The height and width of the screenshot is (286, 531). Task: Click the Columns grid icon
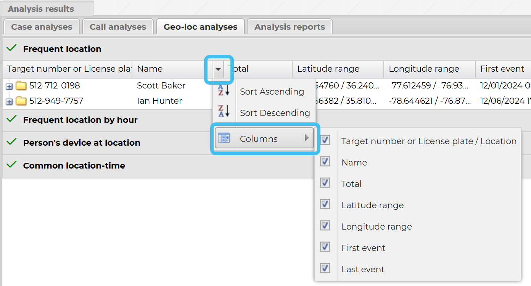224,138
